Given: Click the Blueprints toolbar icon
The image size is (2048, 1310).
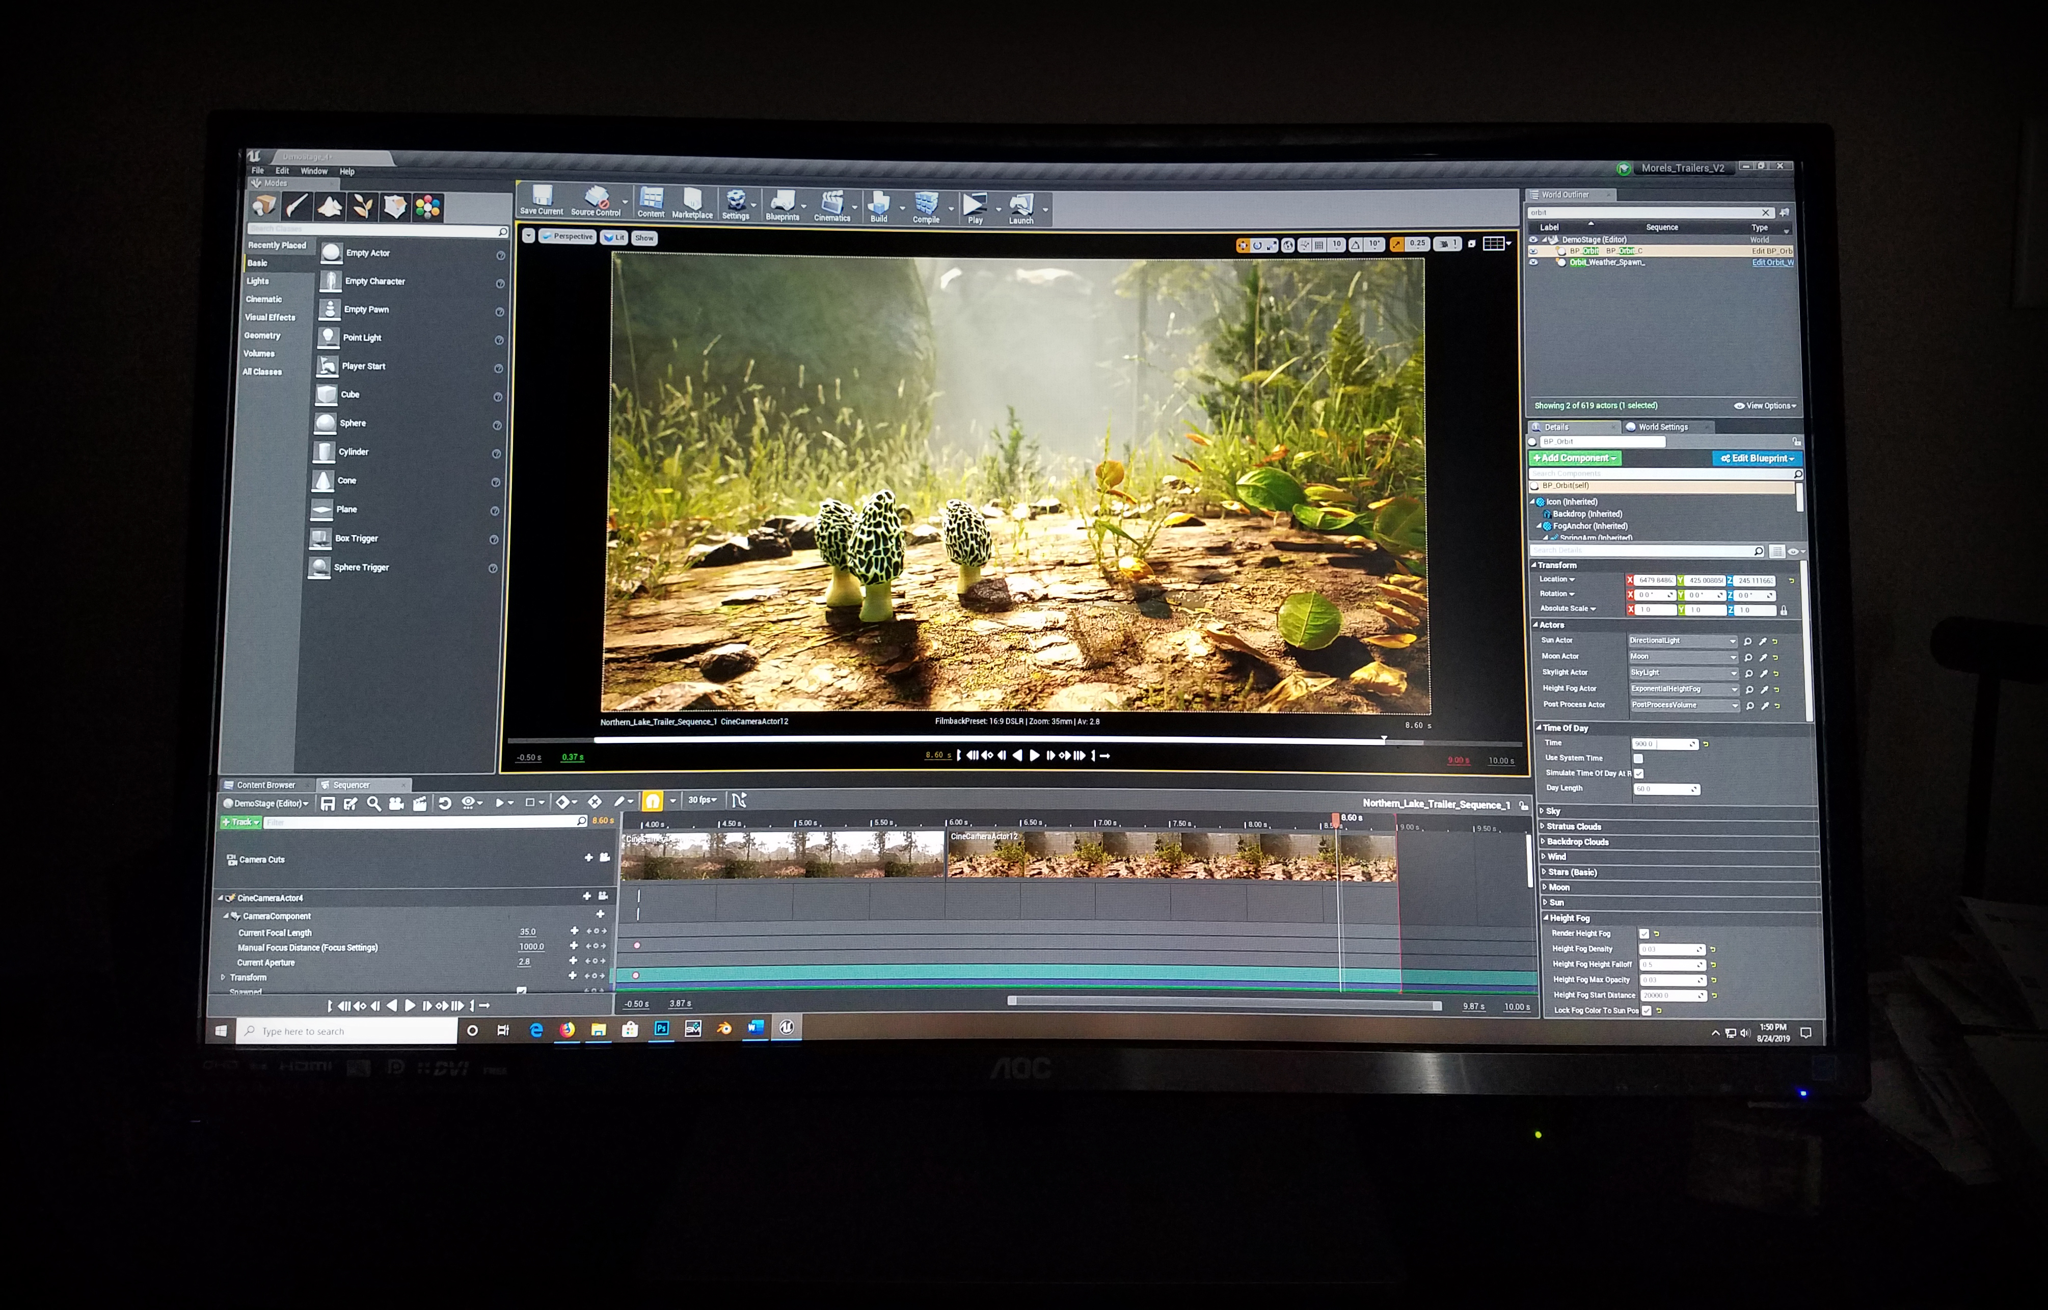Looking at the screenshot, I should [783, 205].
